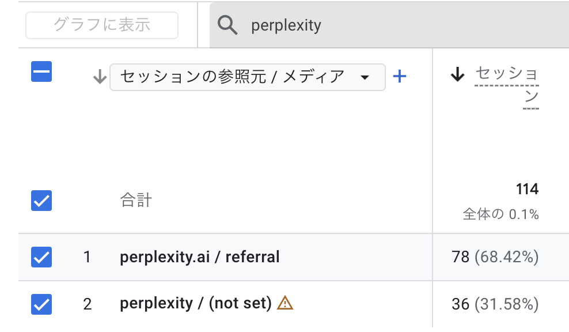Uncheck the 合計 row checkbox
Viewport: 569px width, 332px height.
(41, 201)
